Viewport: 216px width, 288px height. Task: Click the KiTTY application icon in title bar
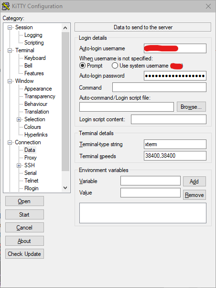tap(6, 6)
